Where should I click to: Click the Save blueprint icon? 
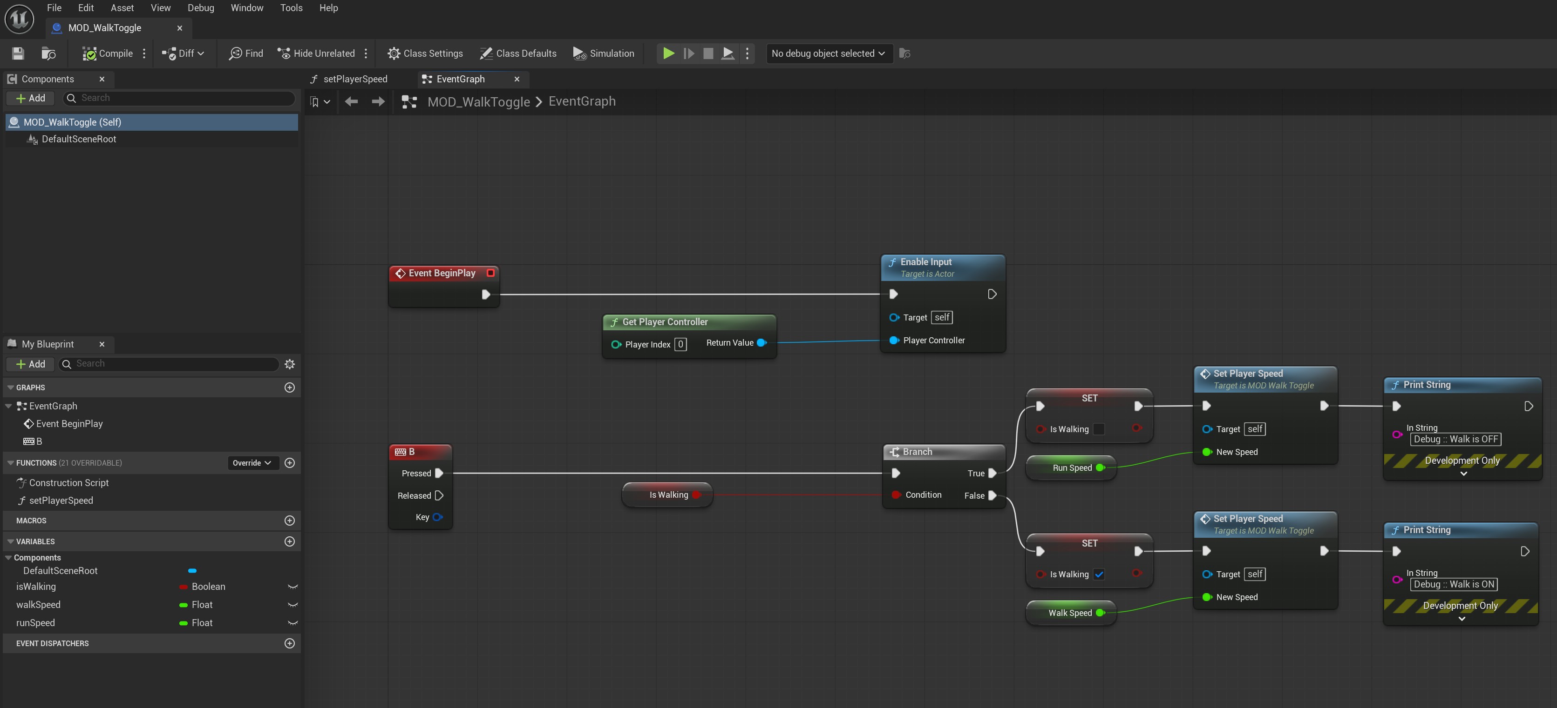point(18,53)
